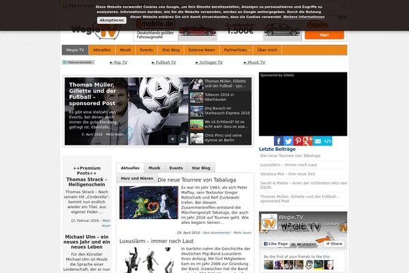This screenshot has height=273, width=409.
Task: Open the Events menu item
Action: pos(147,50)
